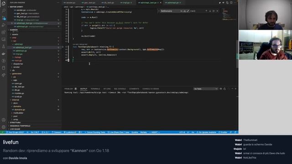Clear the output panel
This screenshot has height=164, width=292.
point(221,89)
